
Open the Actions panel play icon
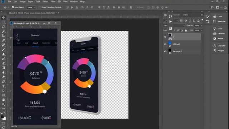click(170, 21)
